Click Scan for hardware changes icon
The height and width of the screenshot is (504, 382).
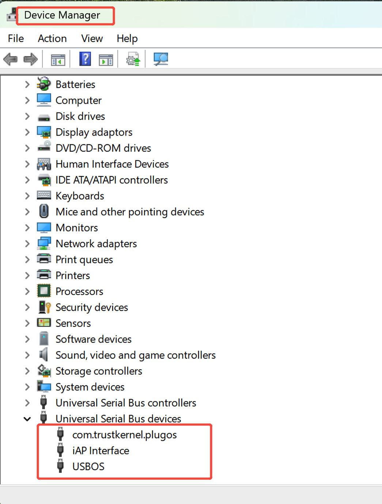click(160, 59)
